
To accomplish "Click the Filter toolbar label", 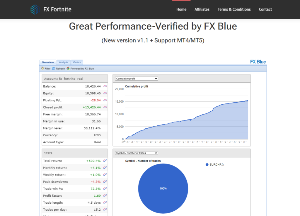I will point(47,69).
